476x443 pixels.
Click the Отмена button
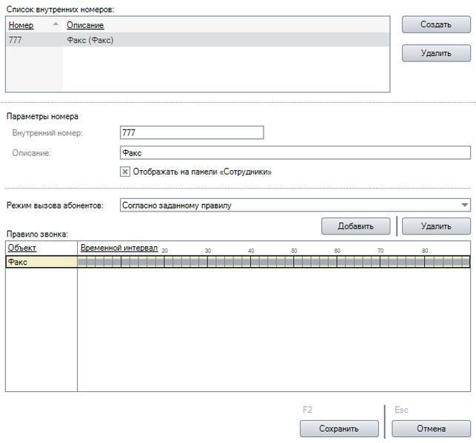431,428
